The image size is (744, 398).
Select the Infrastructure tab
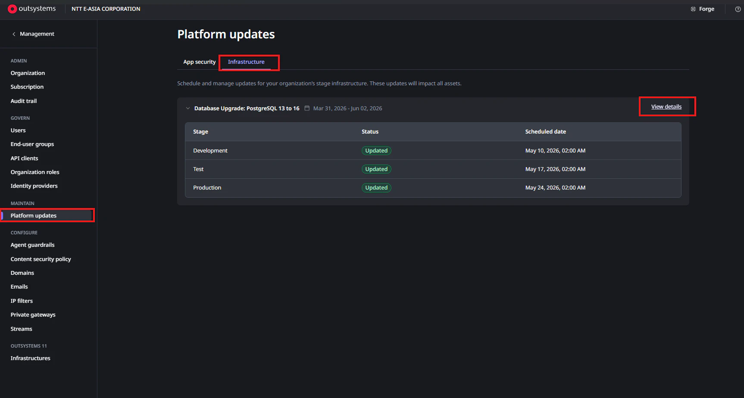point(246,62)
